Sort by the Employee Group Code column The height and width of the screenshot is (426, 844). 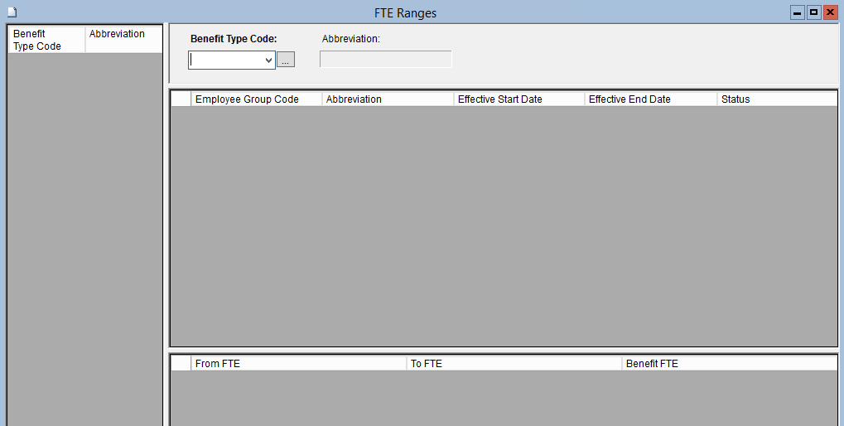[256, 99]
